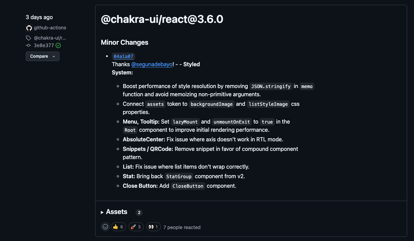
Task: Open the 04a1a07 commit link
Action: pyautogui.click(x=123, y=56)
